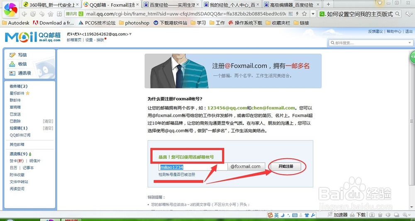
Task: Bookmark the page with the address bar star
Action: click(305, 14)
